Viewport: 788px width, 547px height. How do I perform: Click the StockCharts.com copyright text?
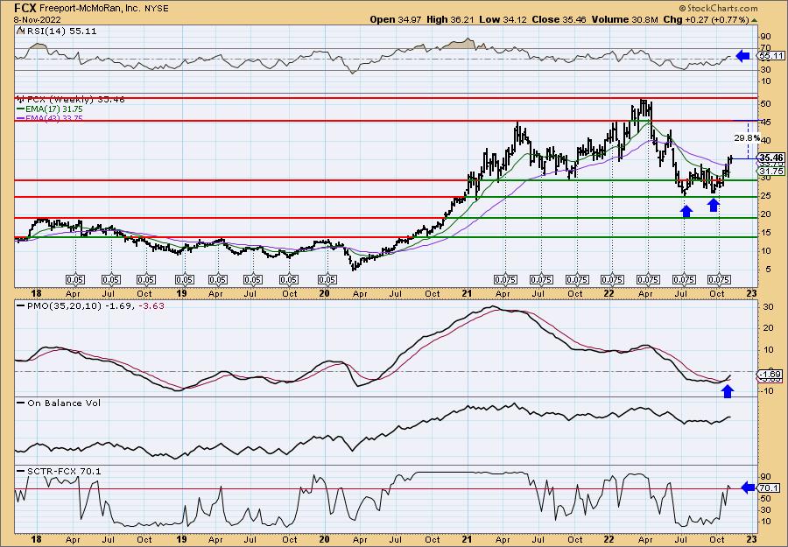[718, 9]
